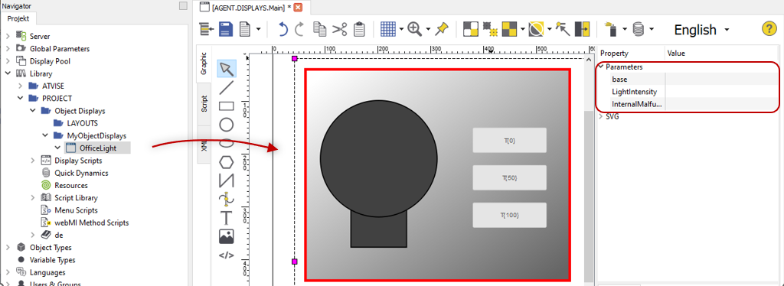Click the scissors cut icon

click(339, 30)
